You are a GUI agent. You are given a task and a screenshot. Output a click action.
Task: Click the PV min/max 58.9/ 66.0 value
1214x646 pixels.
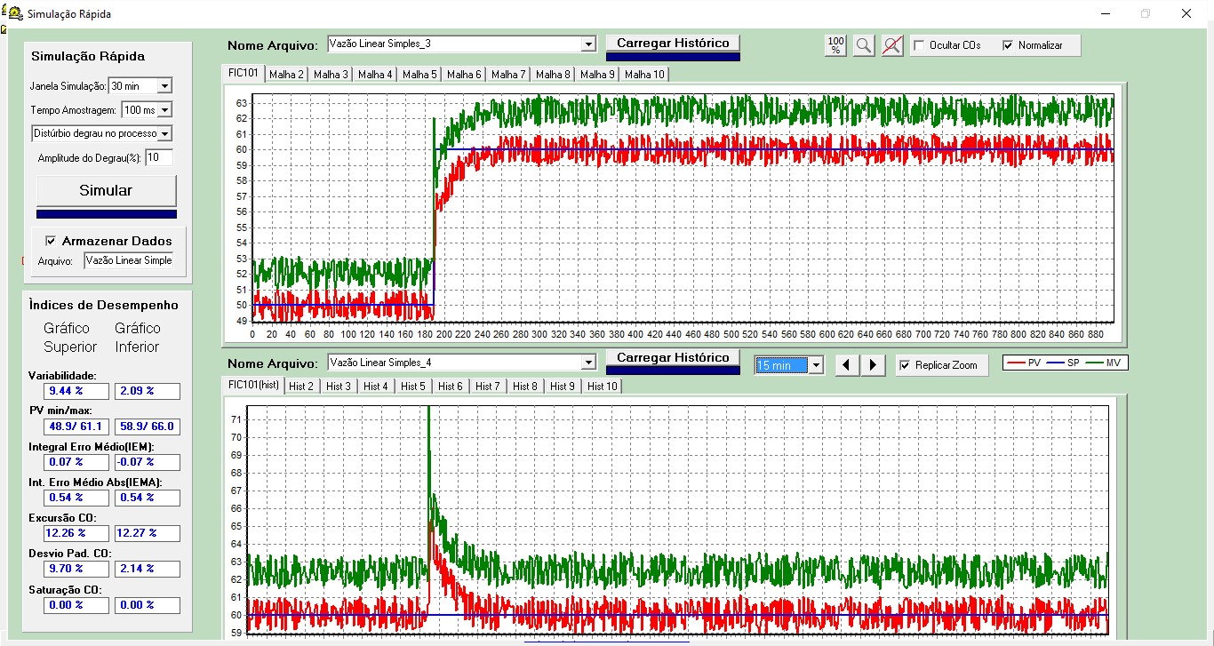tap(148, 427)
